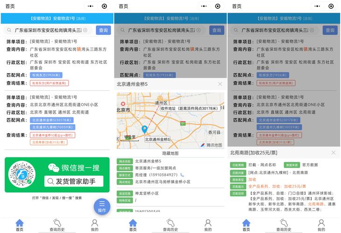341x233 pixels.
Task: Click the 北京北京市通州区北苑街道ONE小区 query text on the left phone screen
Action: click(x=64, y=105)
